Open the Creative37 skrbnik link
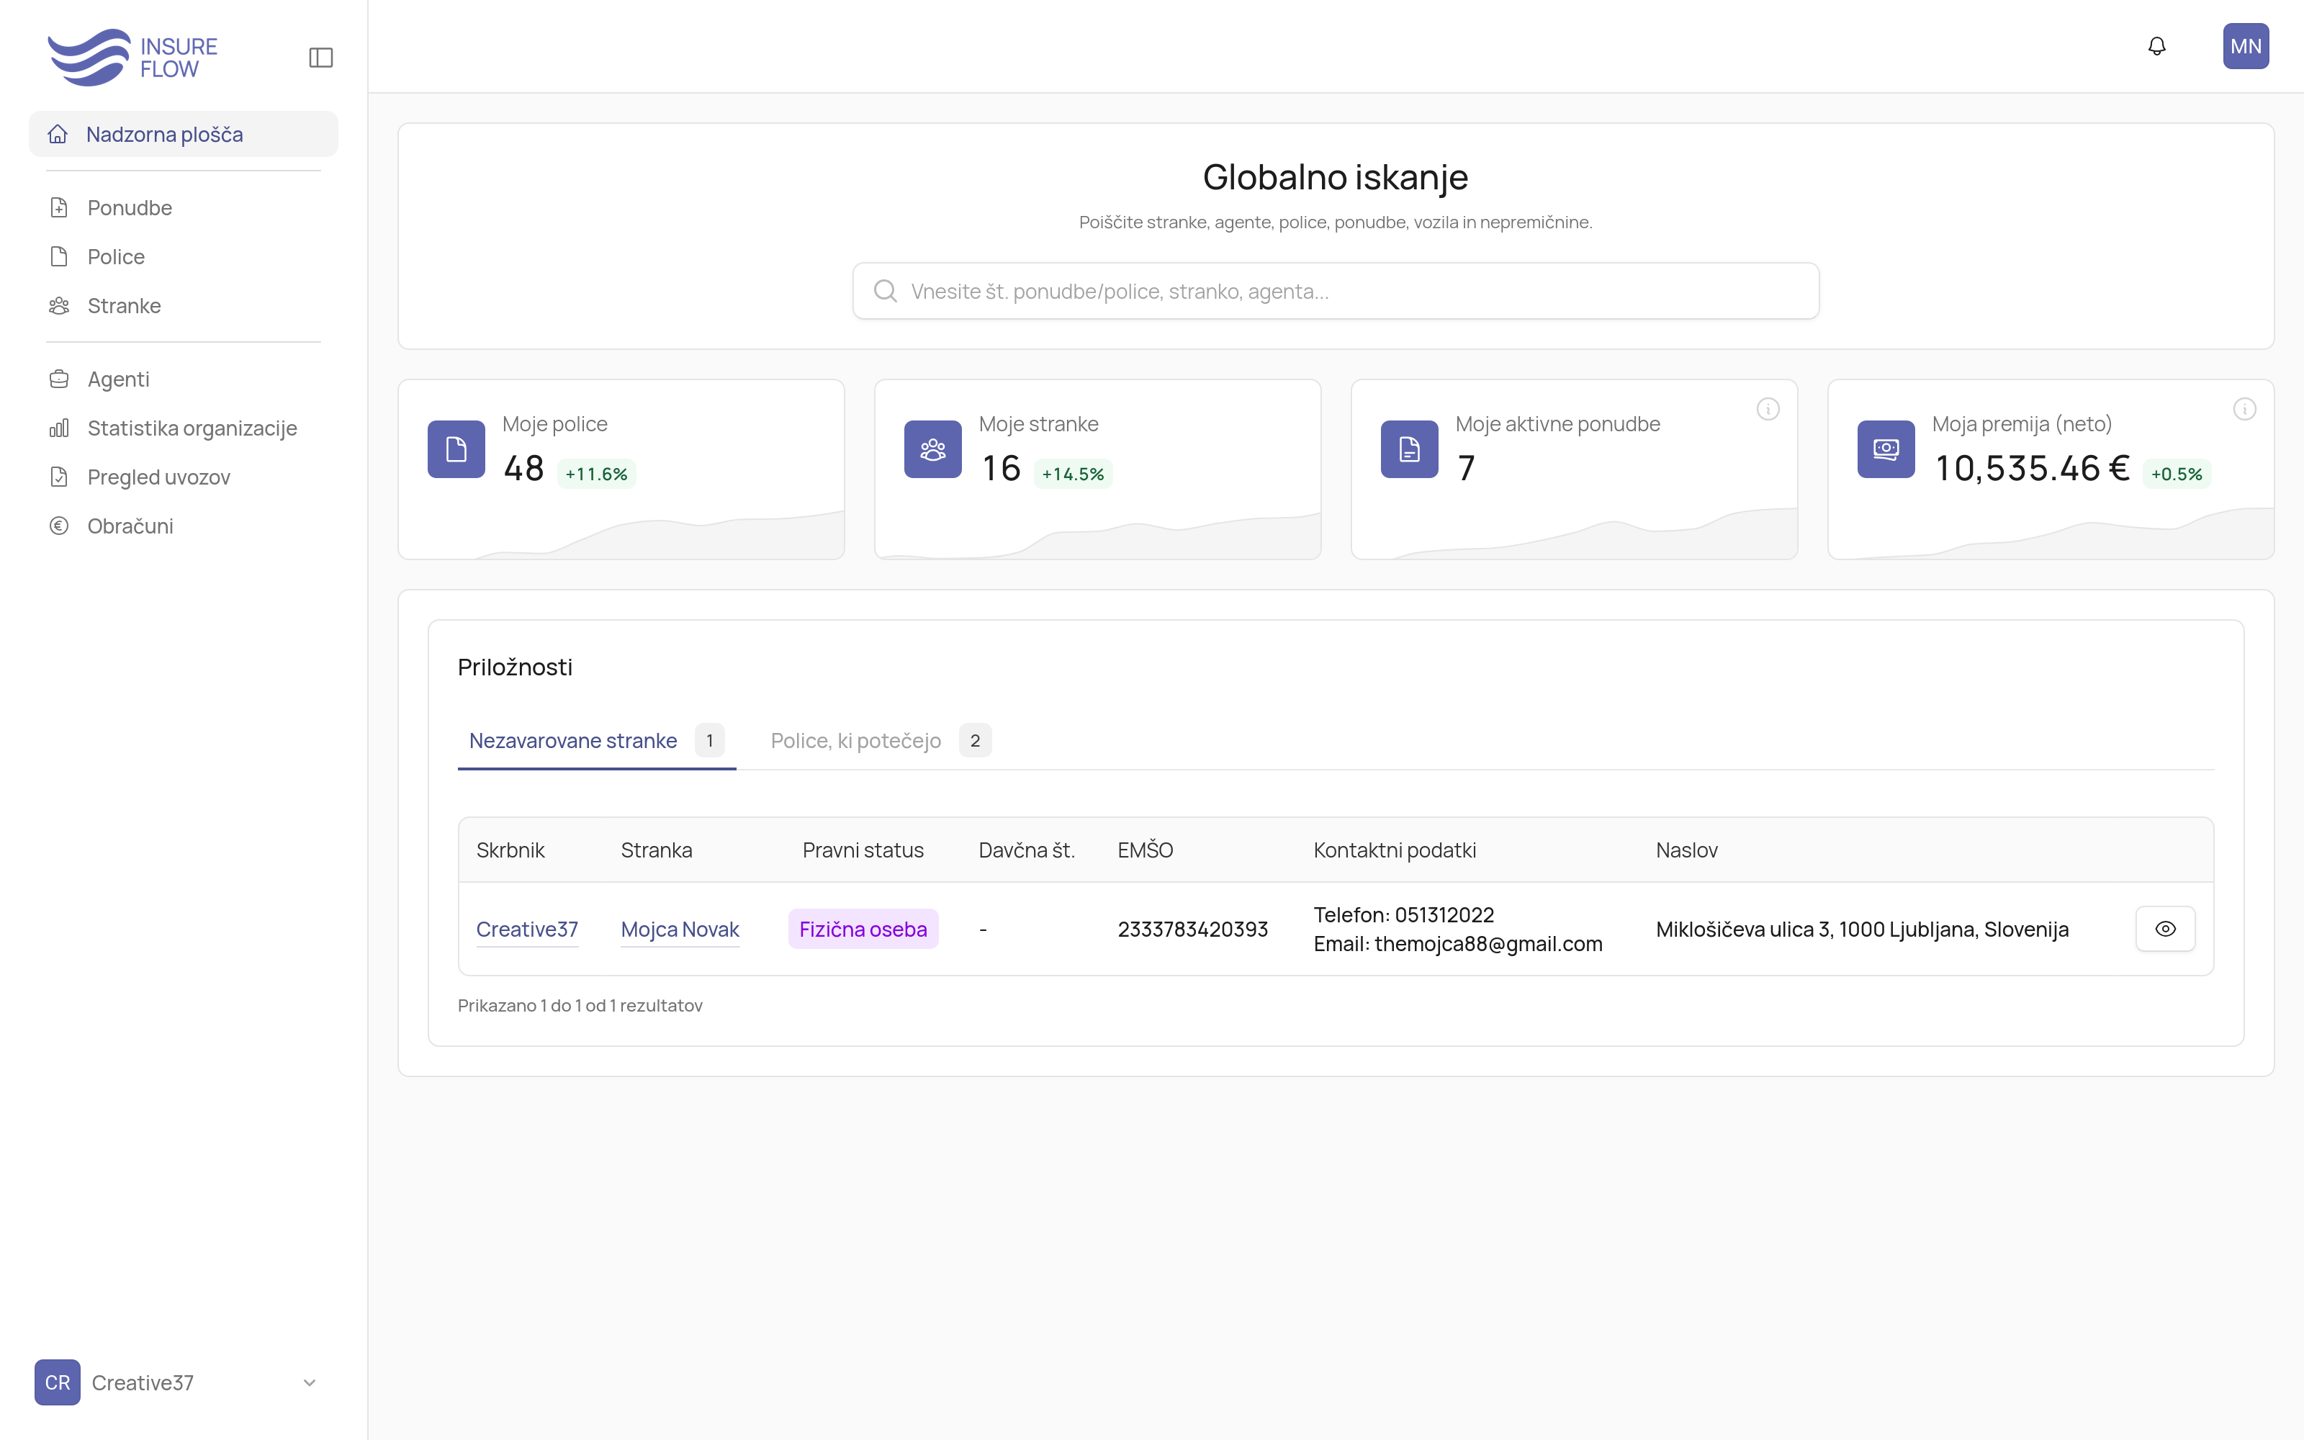Viewport: 2304px width, 1440px height. [526, 930]
